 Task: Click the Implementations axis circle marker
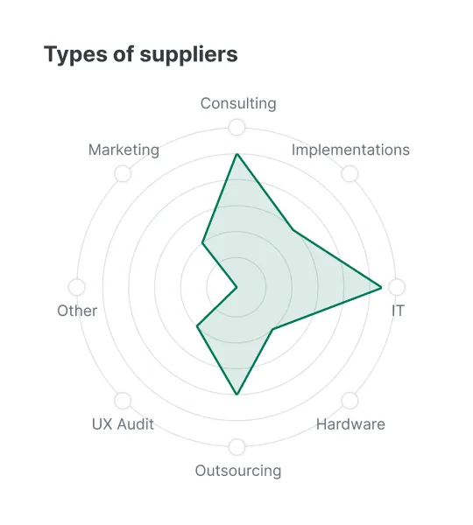click(x=350, y=174)
